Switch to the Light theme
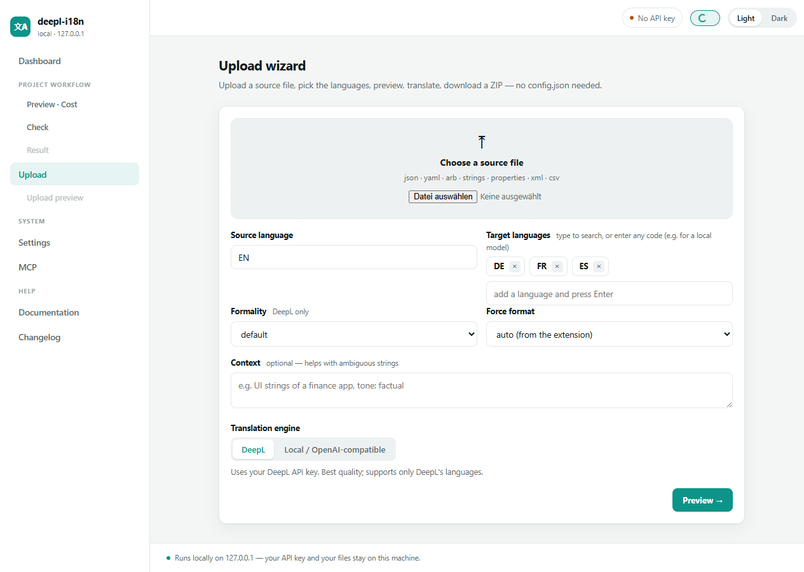 coord(746,18)
